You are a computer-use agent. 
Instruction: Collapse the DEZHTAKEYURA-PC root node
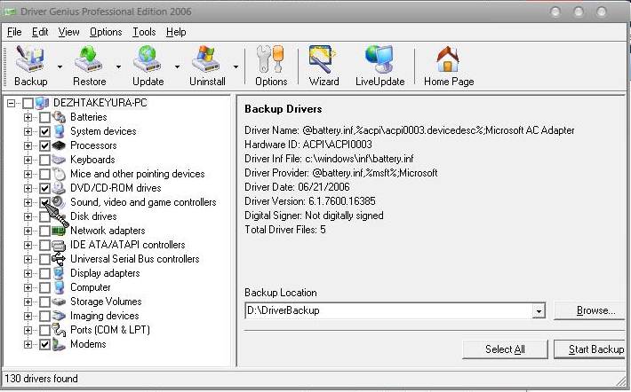tap(12, 103)
